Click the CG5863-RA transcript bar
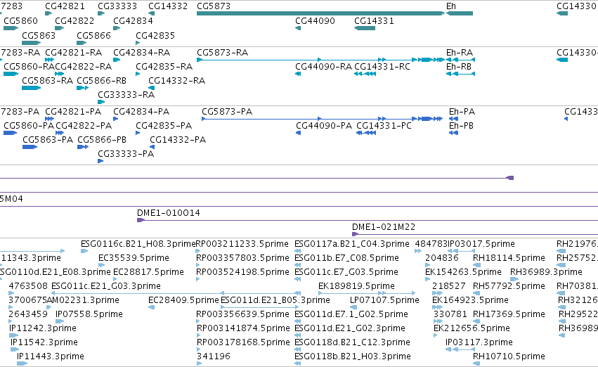The width and height of the screenshot is (598, 367). point(32,88)
